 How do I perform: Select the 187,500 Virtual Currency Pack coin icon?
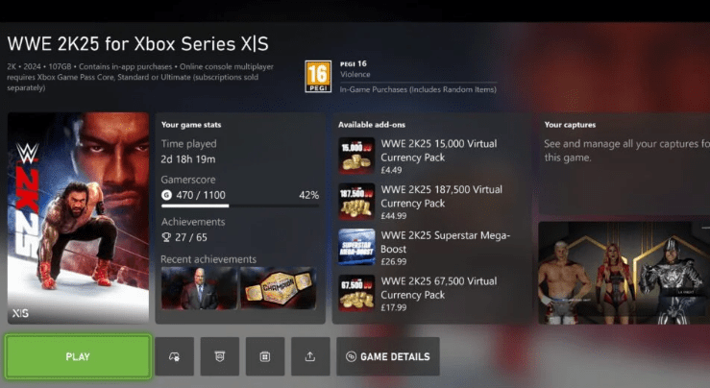click(x=356, y=202)
